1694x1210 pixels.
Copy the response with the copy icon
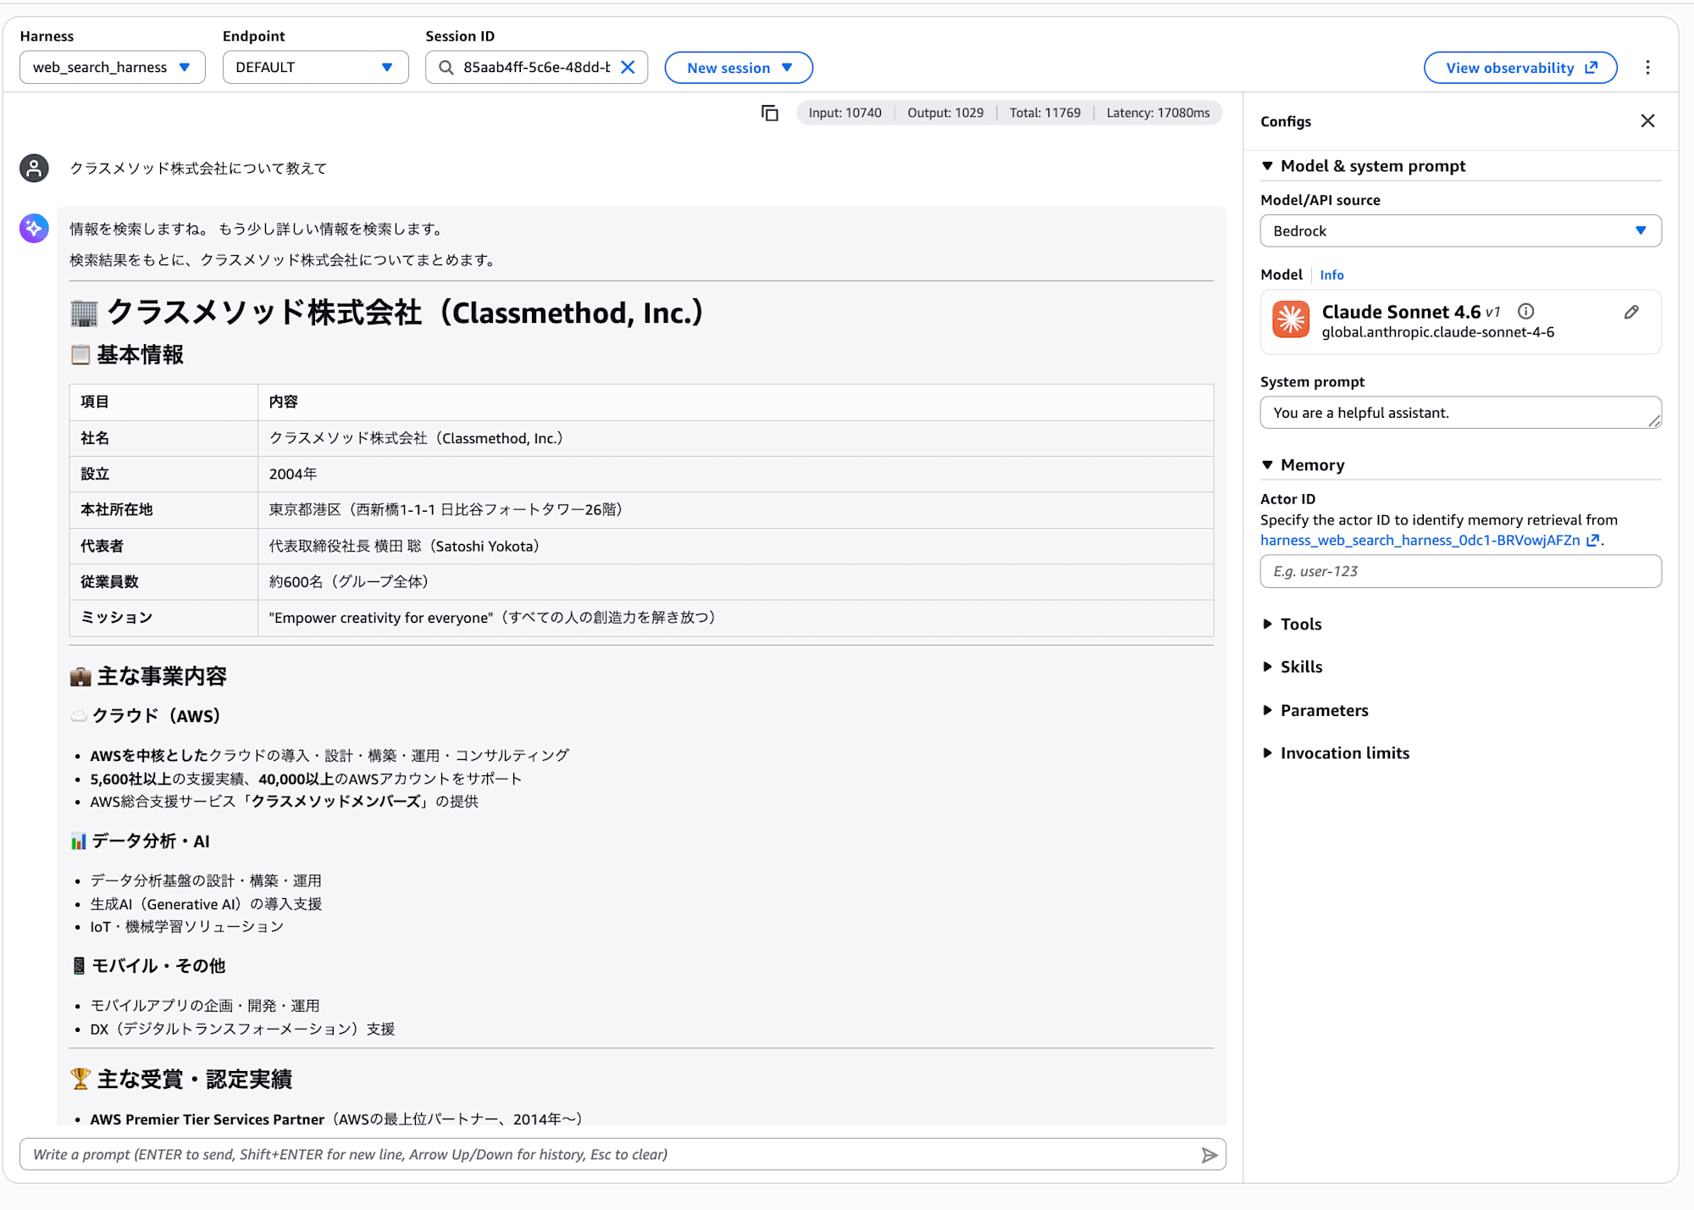(769, 113)
